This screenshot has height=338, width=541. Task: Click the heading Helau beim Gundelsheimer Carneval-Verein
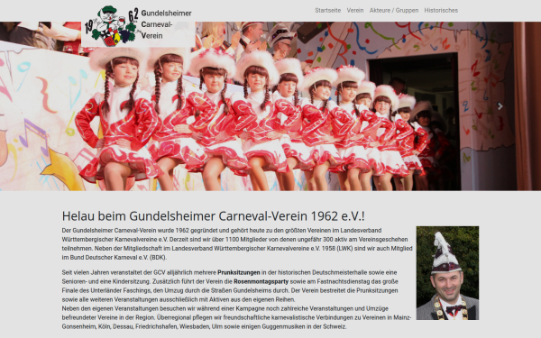[213, 216]
